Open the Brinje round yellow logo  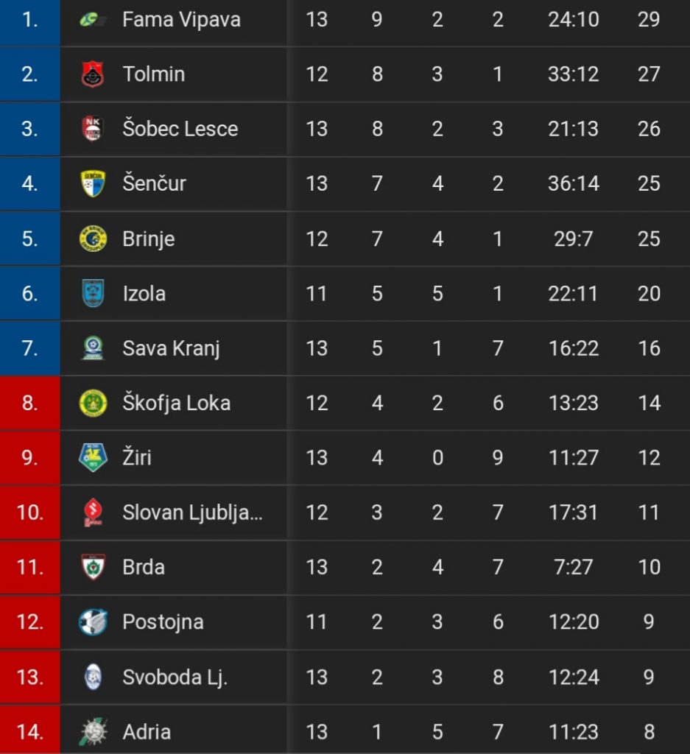coord(93,239)
